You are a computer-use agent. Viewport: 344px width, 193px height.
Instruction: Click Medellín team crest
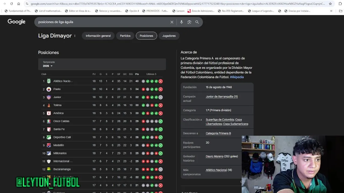[49, 145]
